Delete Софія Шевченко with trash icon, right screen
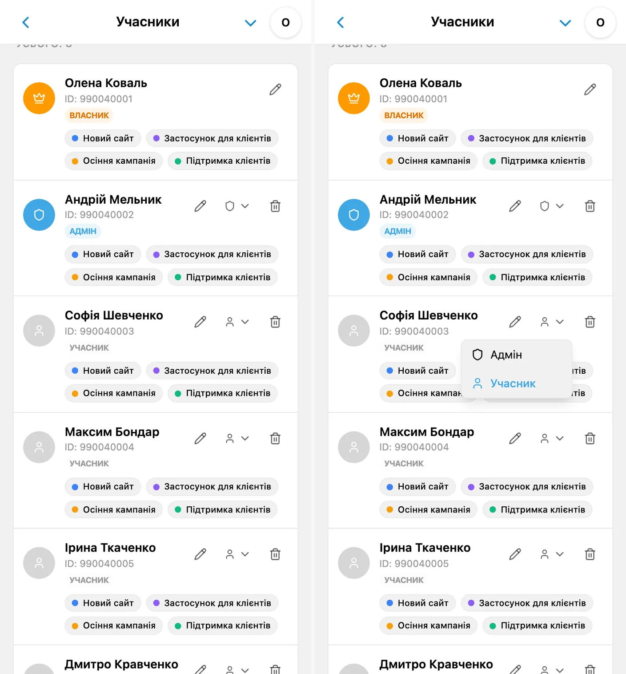Screen dimensions: 626x674 590,322
